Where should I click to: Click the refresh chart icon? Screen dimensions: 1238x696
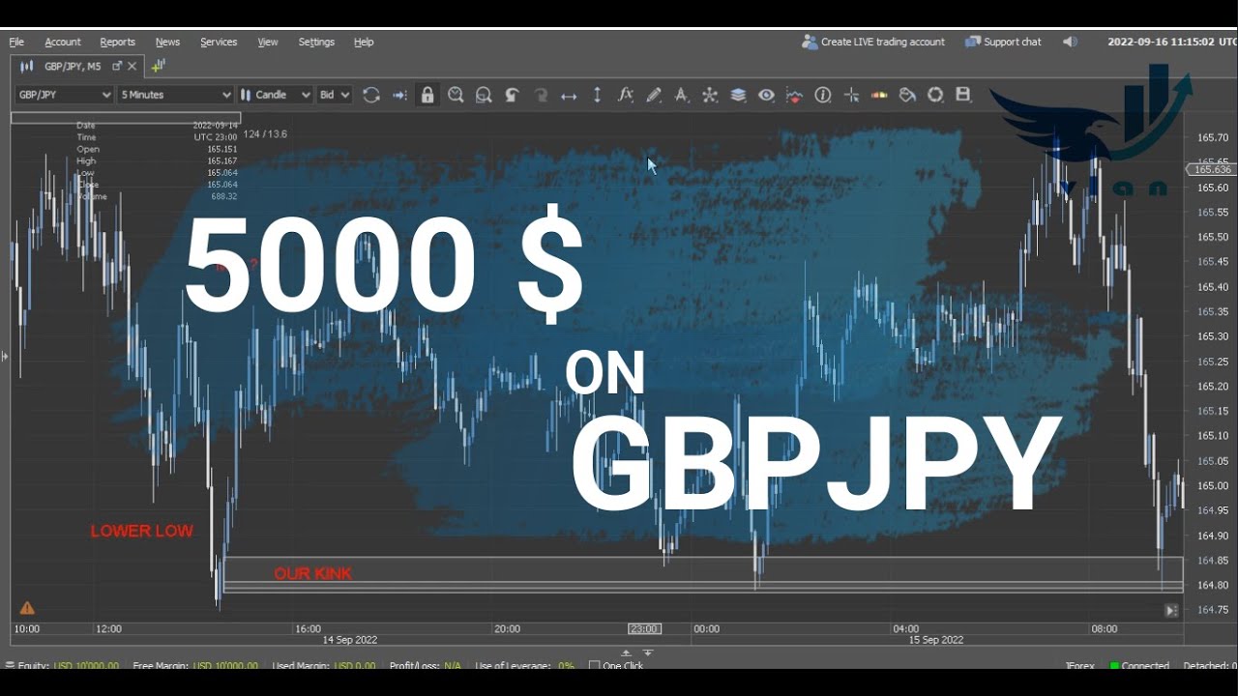point(371,95)
